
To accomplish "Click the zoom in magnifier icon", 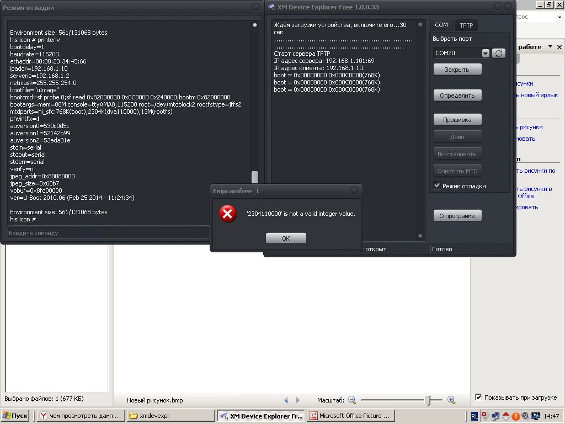I will point(451,400).
